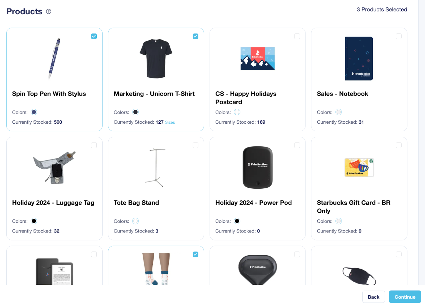Uncheck the Spin Top Pen With Stylus checkbox
Screen dimensions: 425x306
[94, 36]
